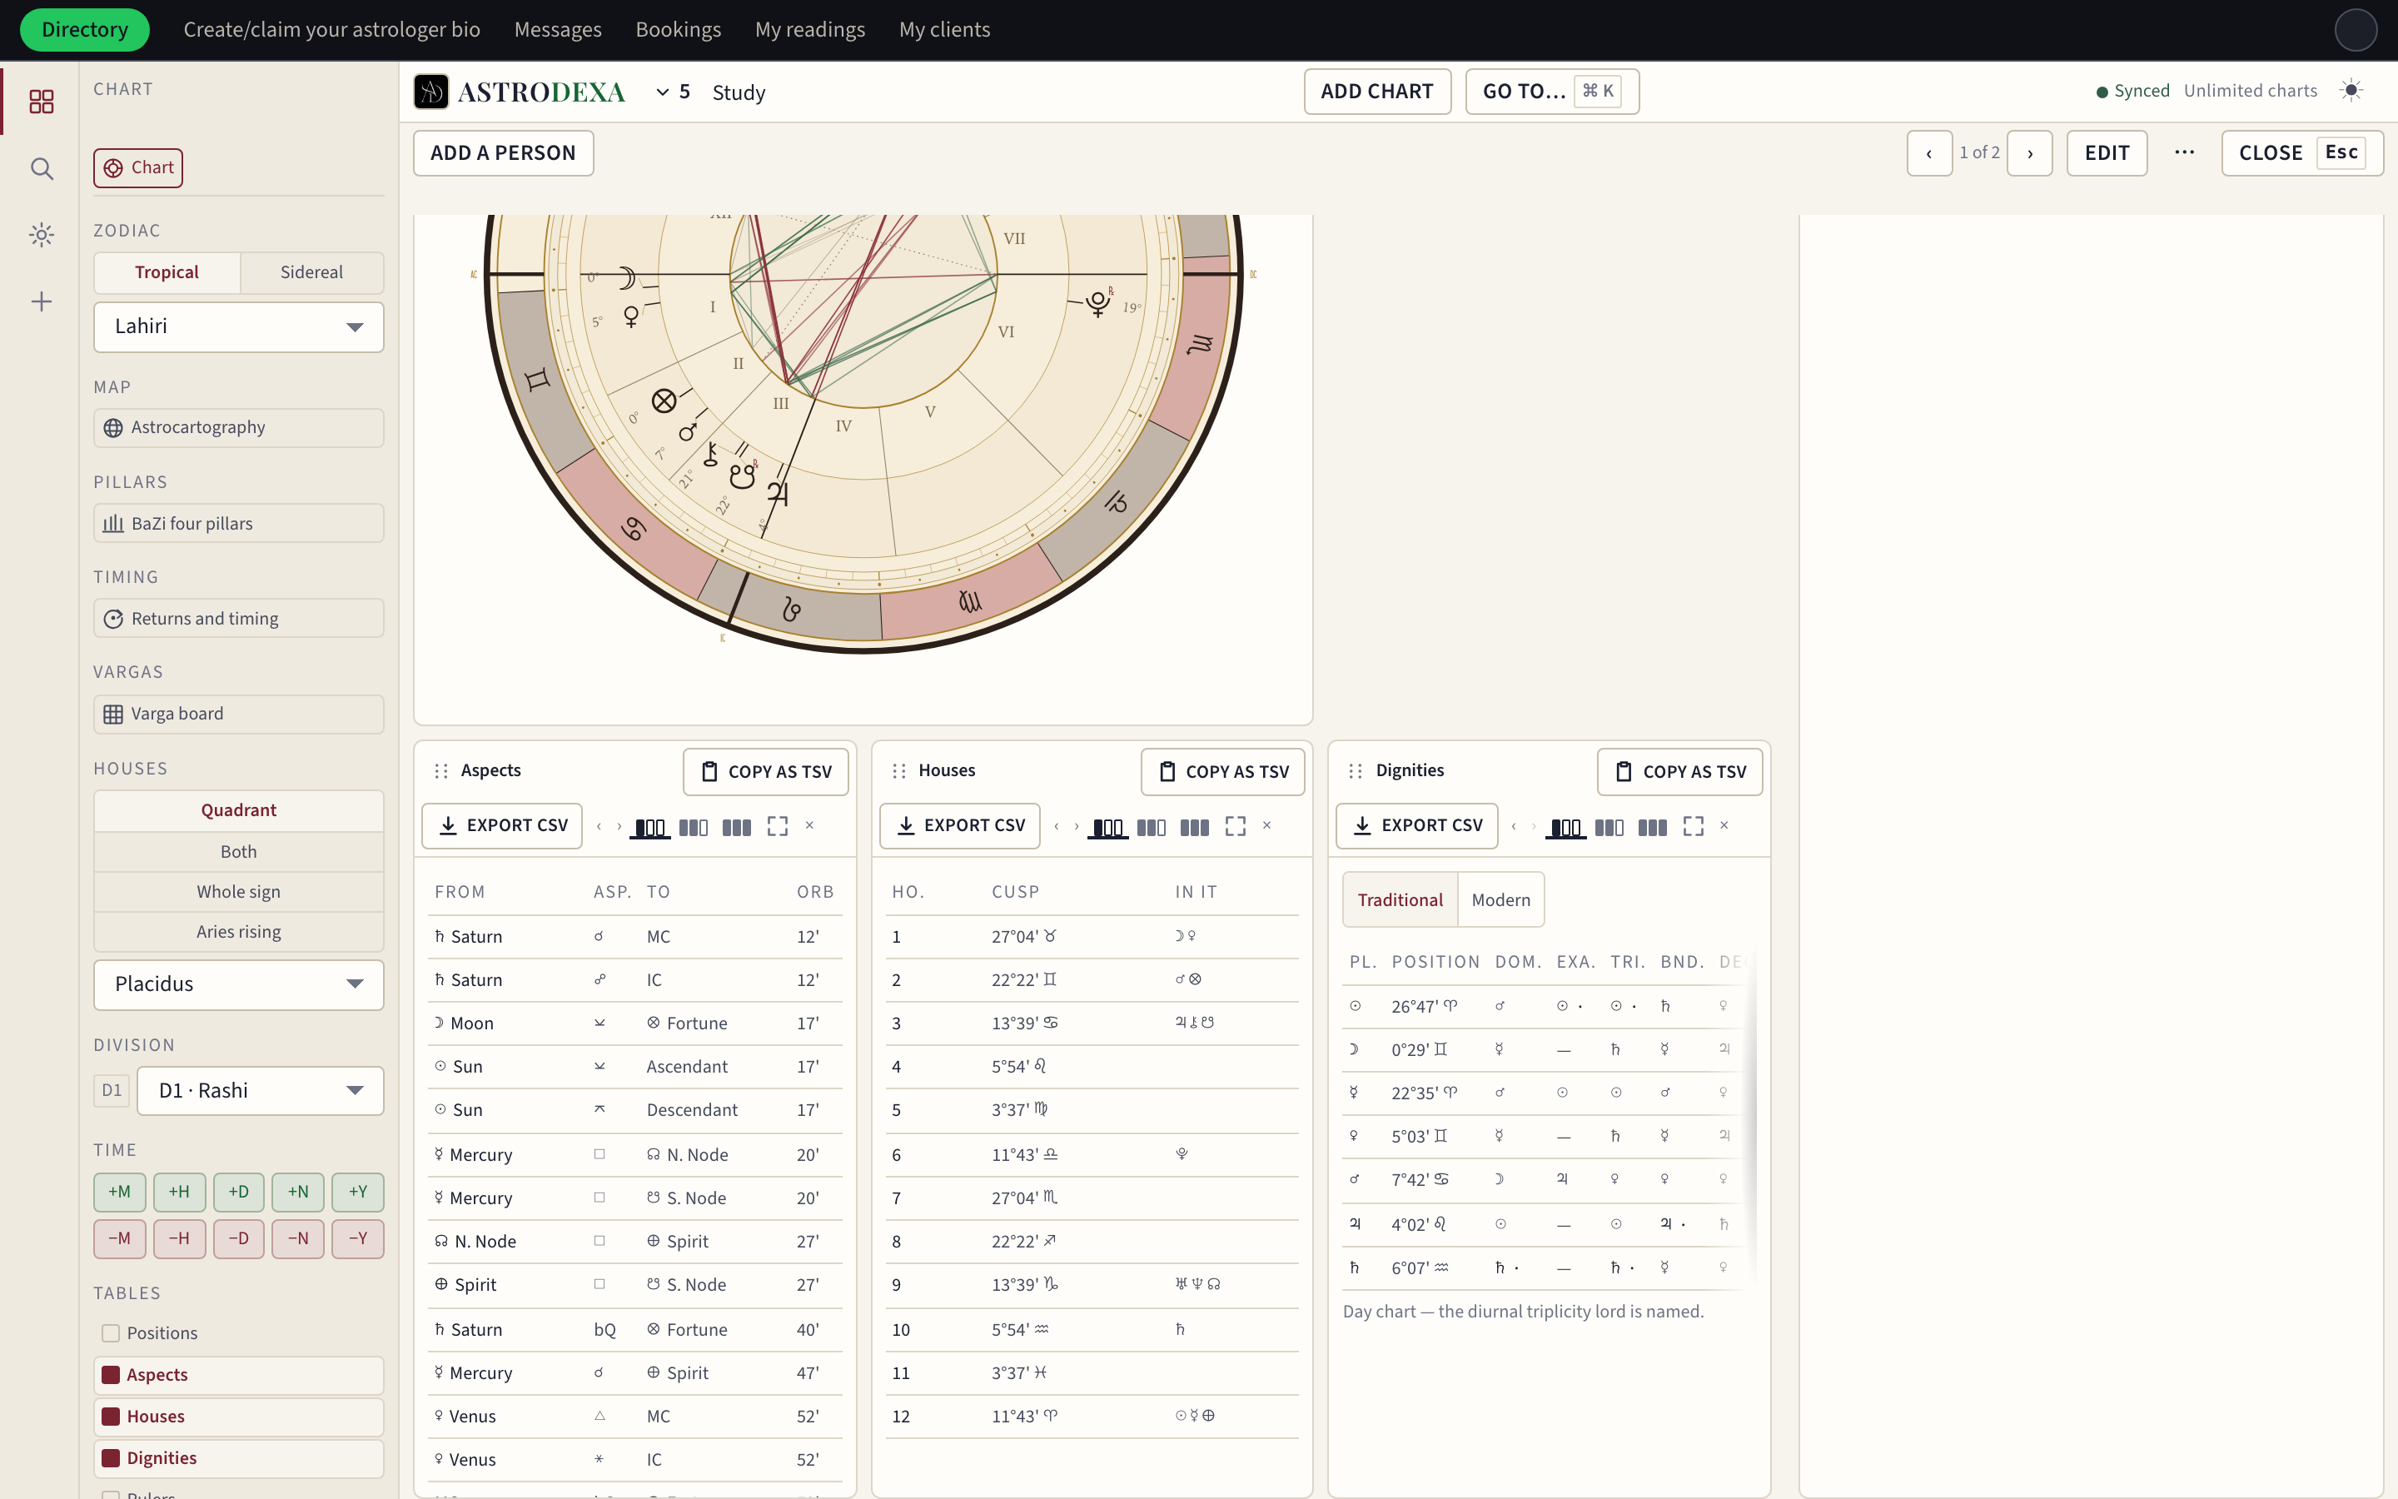2398x1499 pixels.
Task: Toggle light/dark theme icon near Unlimited charts
Action: point(2351,90)
